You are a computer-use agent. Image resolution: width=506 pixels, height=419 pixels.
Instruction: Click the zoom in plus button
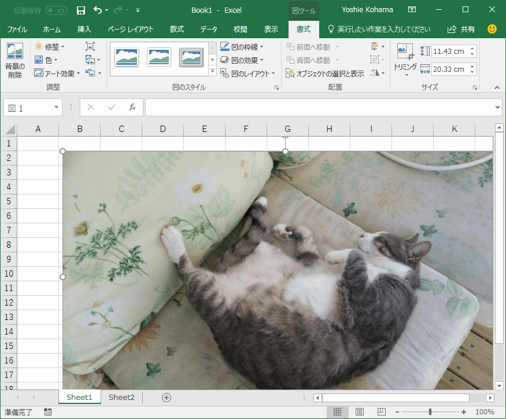tap(464, 412)
